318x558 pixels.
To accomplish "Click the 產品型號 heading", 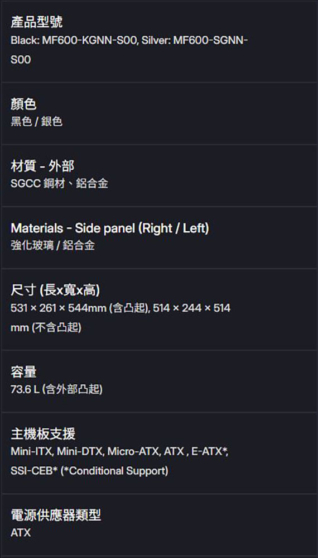I will [37, 22].
